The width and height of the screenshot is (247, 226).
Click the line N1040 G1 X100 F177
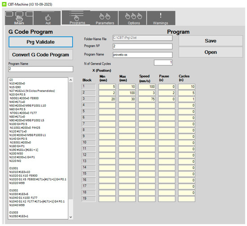tap(23, 198)
